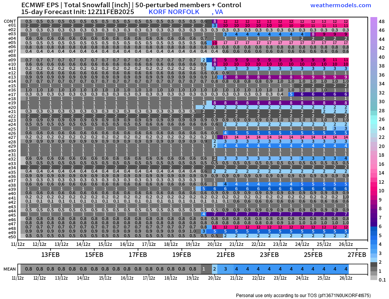Viewport: 389px width, 299px height.
Task: Click the 26/12z tick under MEAN row
Action: tap(346, 278)
